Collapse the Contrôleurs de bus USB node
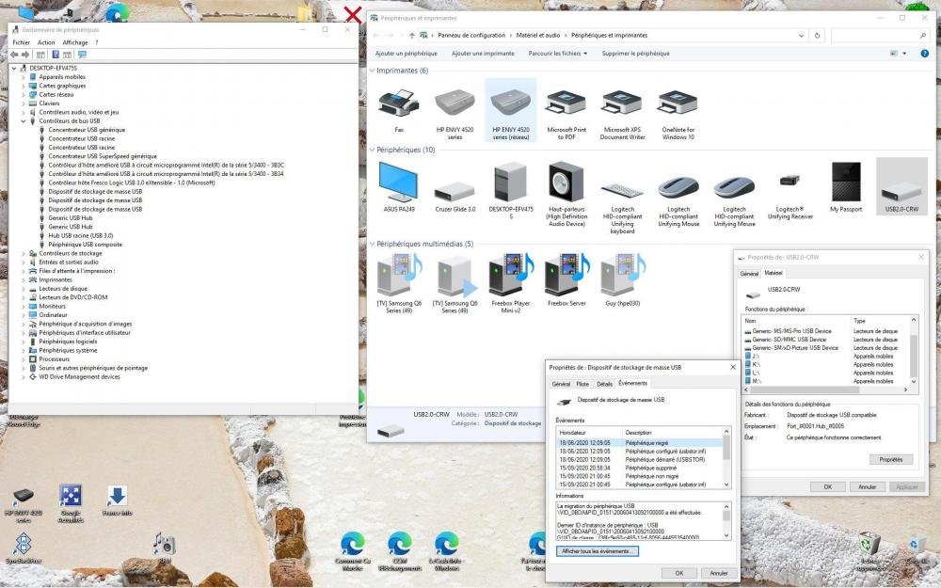The width and height of the screenshot is (941, 588). coord(24,121)
